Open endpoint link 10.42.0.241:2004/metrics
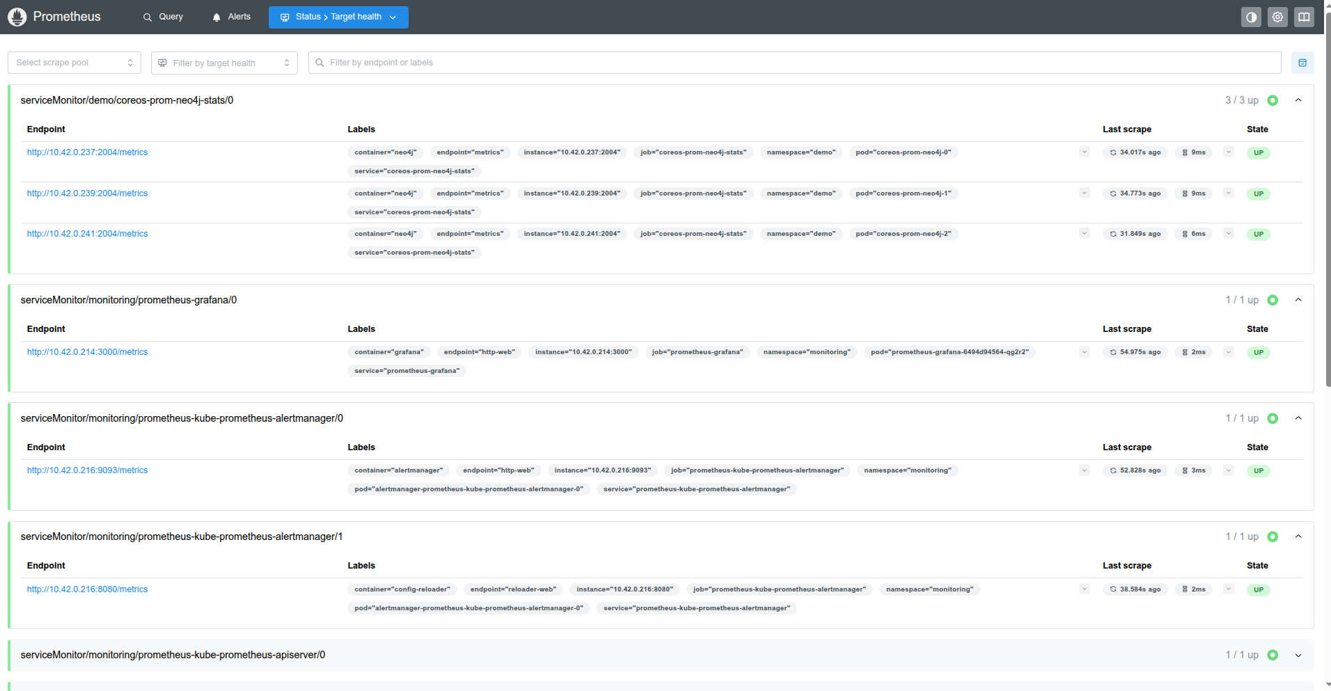Screen dimensions: 1331x691 (x=87, y=234)
